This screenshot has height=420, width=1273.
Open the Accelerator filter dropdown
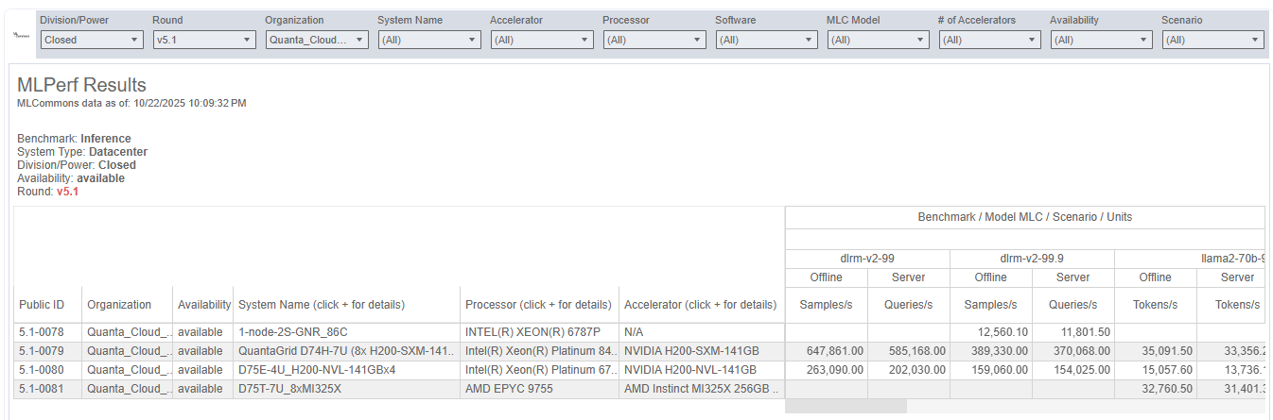(542, 40)
